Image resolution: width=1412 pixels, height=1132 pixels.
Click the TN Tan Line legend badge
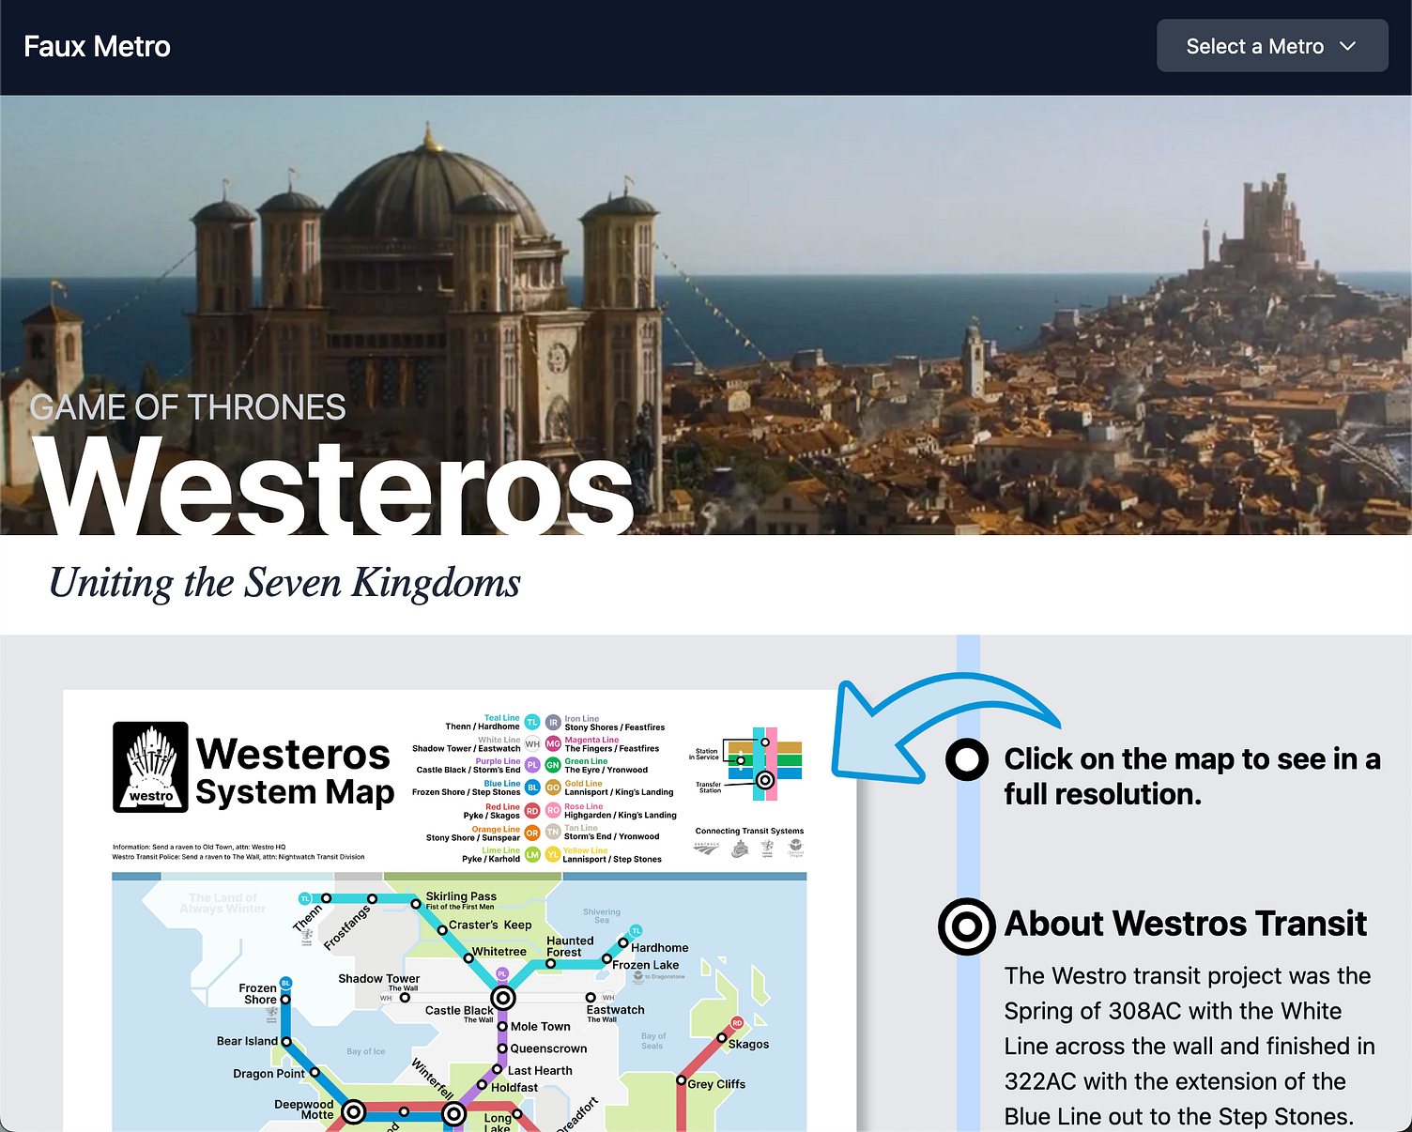(553, 832)
